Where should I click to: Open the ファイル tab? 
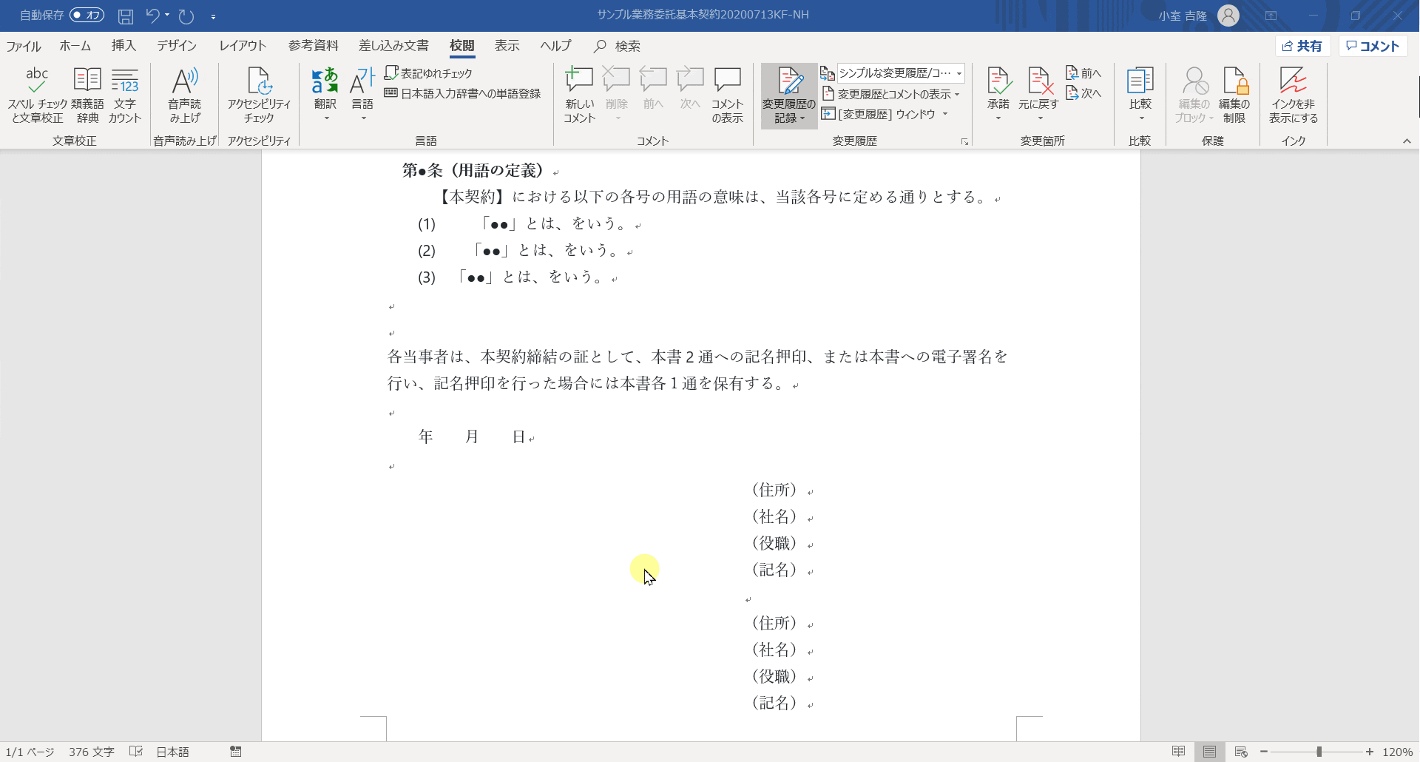pyautogui.click(x=24, y=46)
